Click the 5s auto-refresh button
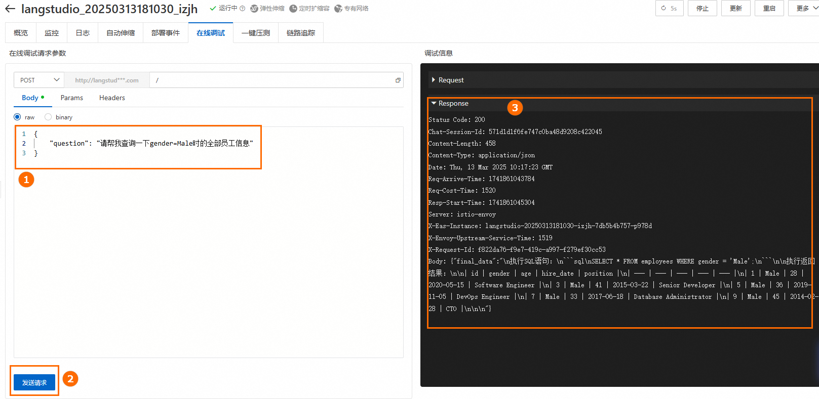Screen dimensions: 819x399 click(669, 8)
